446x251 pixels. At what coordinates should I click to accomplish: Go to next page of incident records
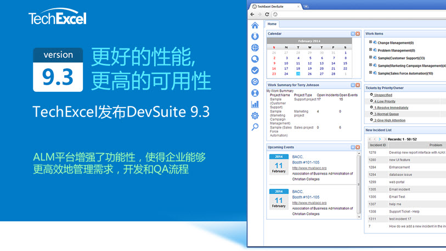380,139
